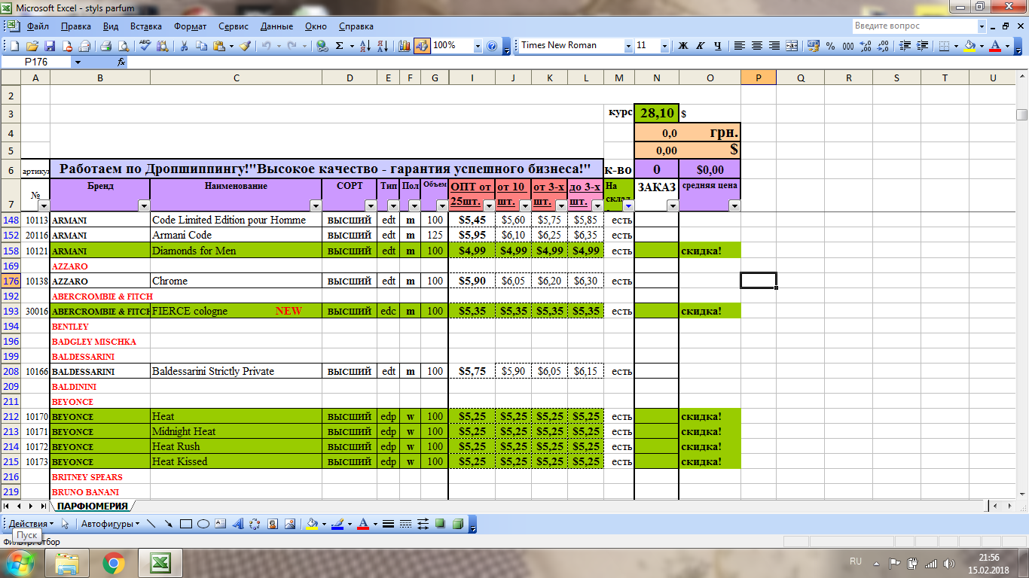The image size is (1029, 578).
Task: Paste from the clipboard icon
Action: click(x=218, y=46)
